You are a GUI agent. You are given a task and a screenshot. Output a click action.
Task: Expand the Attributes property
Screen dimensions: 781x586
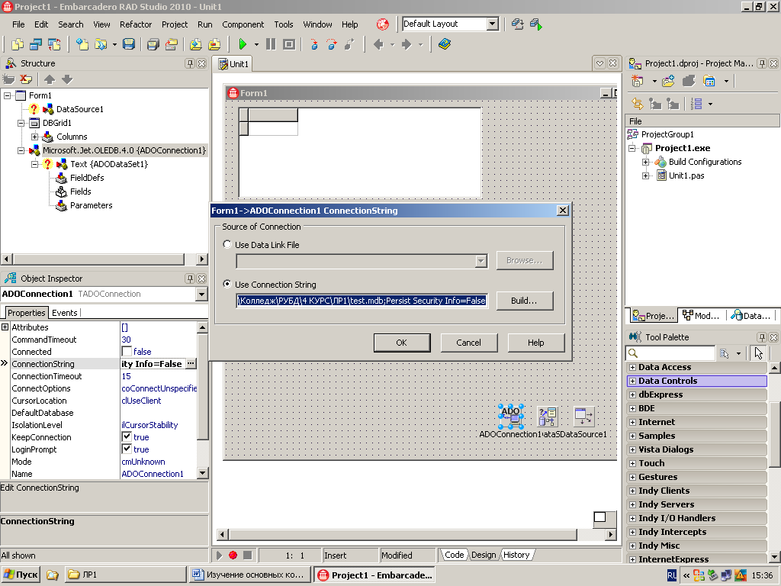point(5,327)
